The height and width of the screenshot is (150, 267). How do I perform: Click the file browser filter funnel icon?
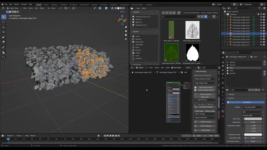coord(214,17)
